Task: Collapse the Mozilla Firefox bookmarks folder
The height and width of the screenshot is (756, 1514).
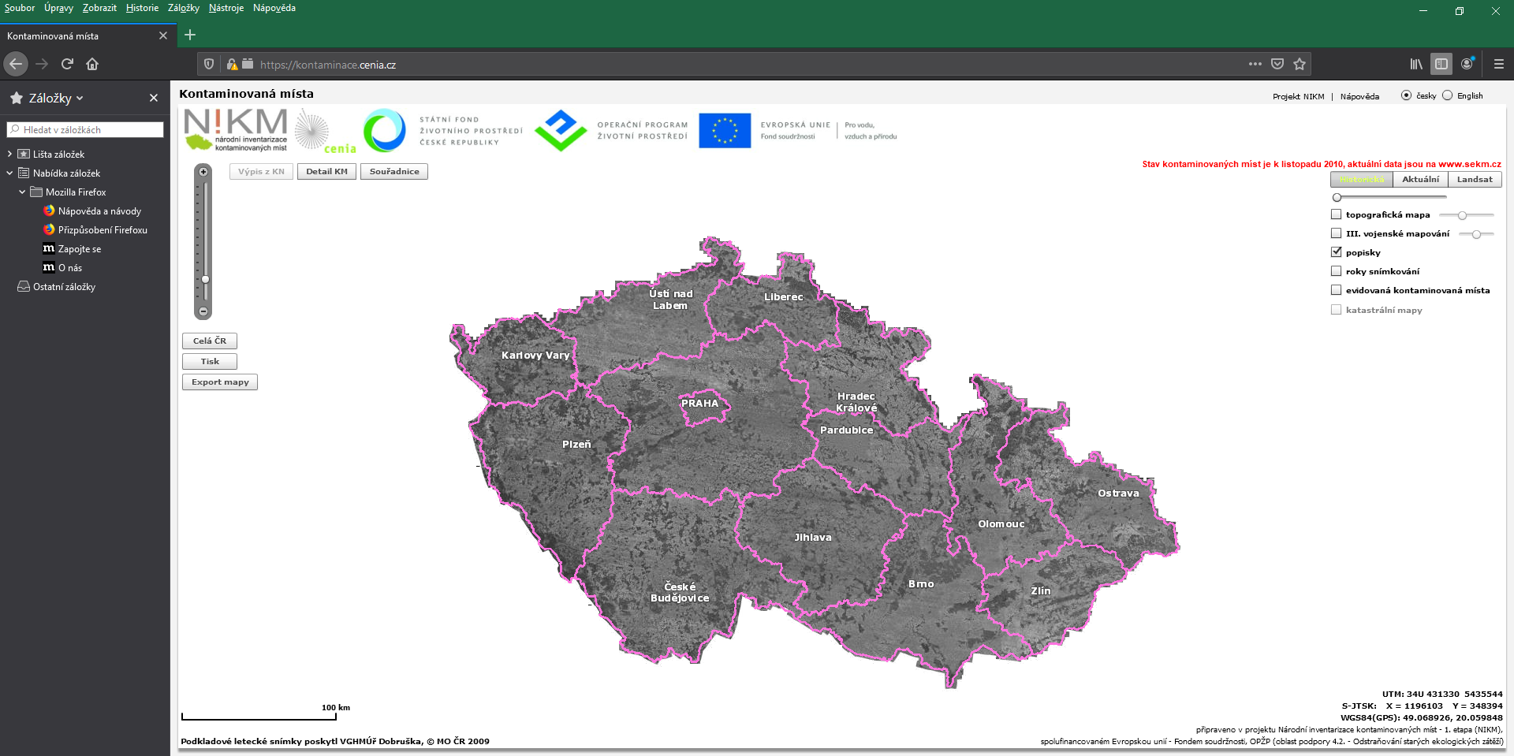Action: tap(22, 192)
